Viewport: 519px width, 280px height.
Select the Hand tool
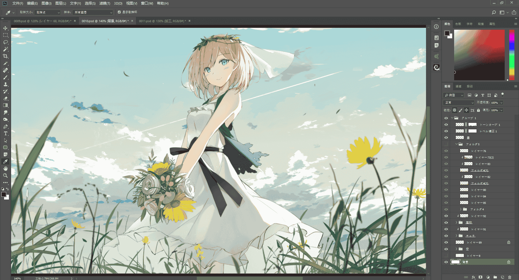click(x=5, y=168)
